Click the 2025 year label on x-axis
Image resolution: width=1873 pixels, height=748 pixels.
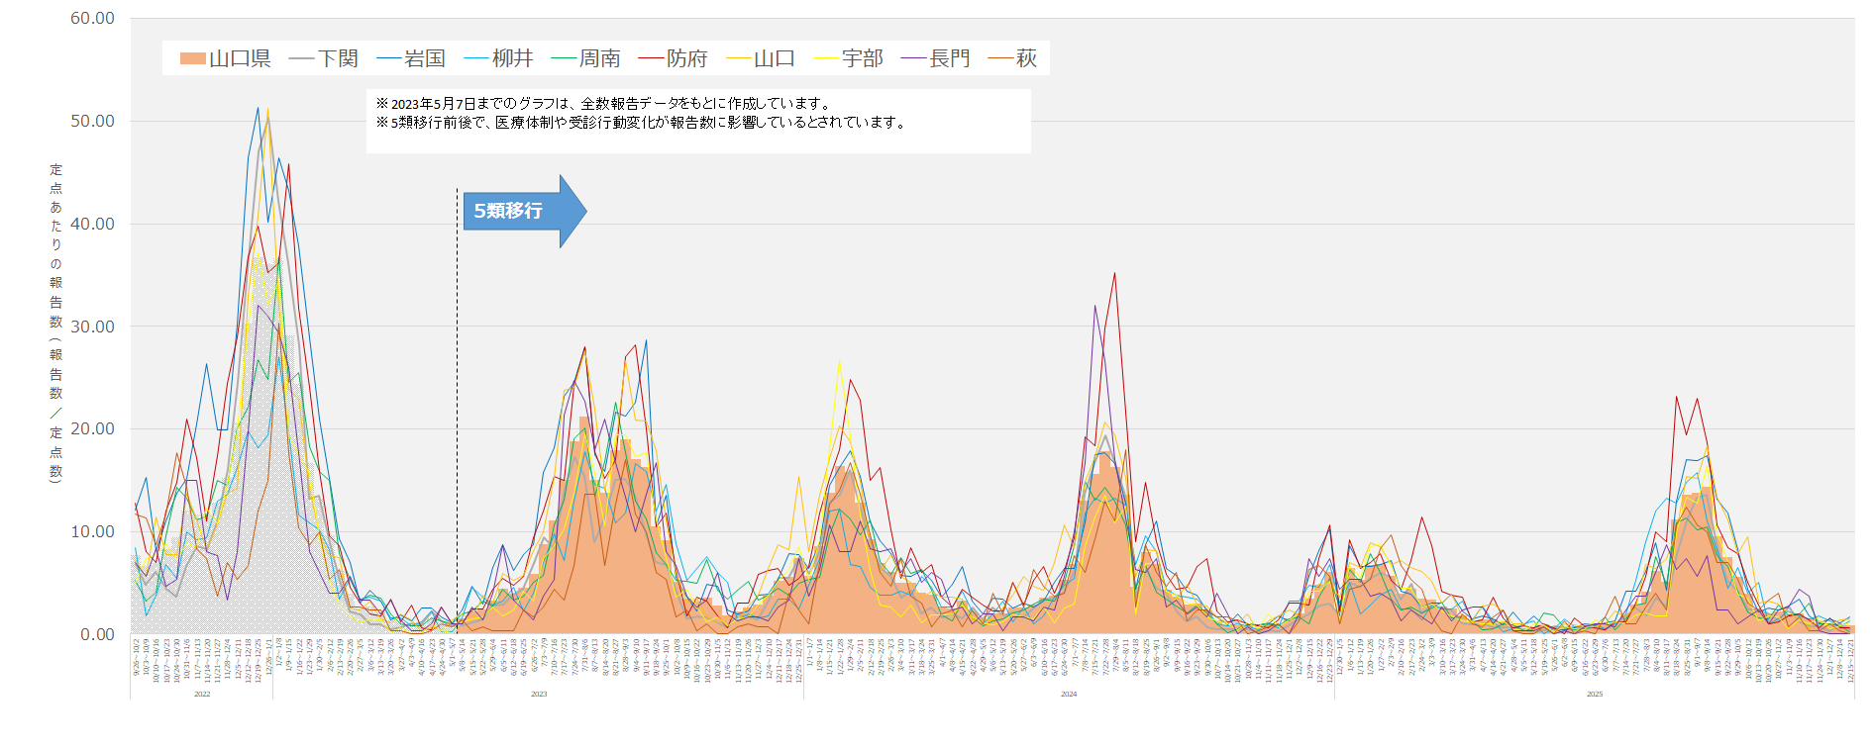point(1595,695)
